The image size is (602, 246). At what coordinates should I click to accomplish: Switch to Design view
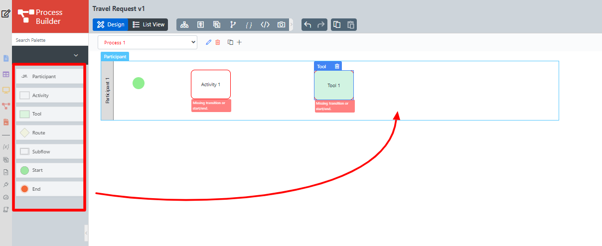click(x=111, y=24)
